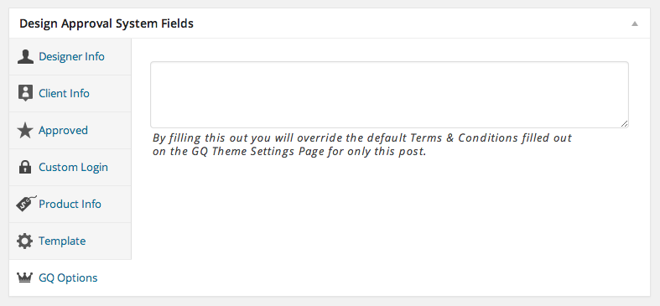The height and width of the screenshot is (306, 660).
Task: Click the Product Info price tag icon
Action: coord(26,203)
